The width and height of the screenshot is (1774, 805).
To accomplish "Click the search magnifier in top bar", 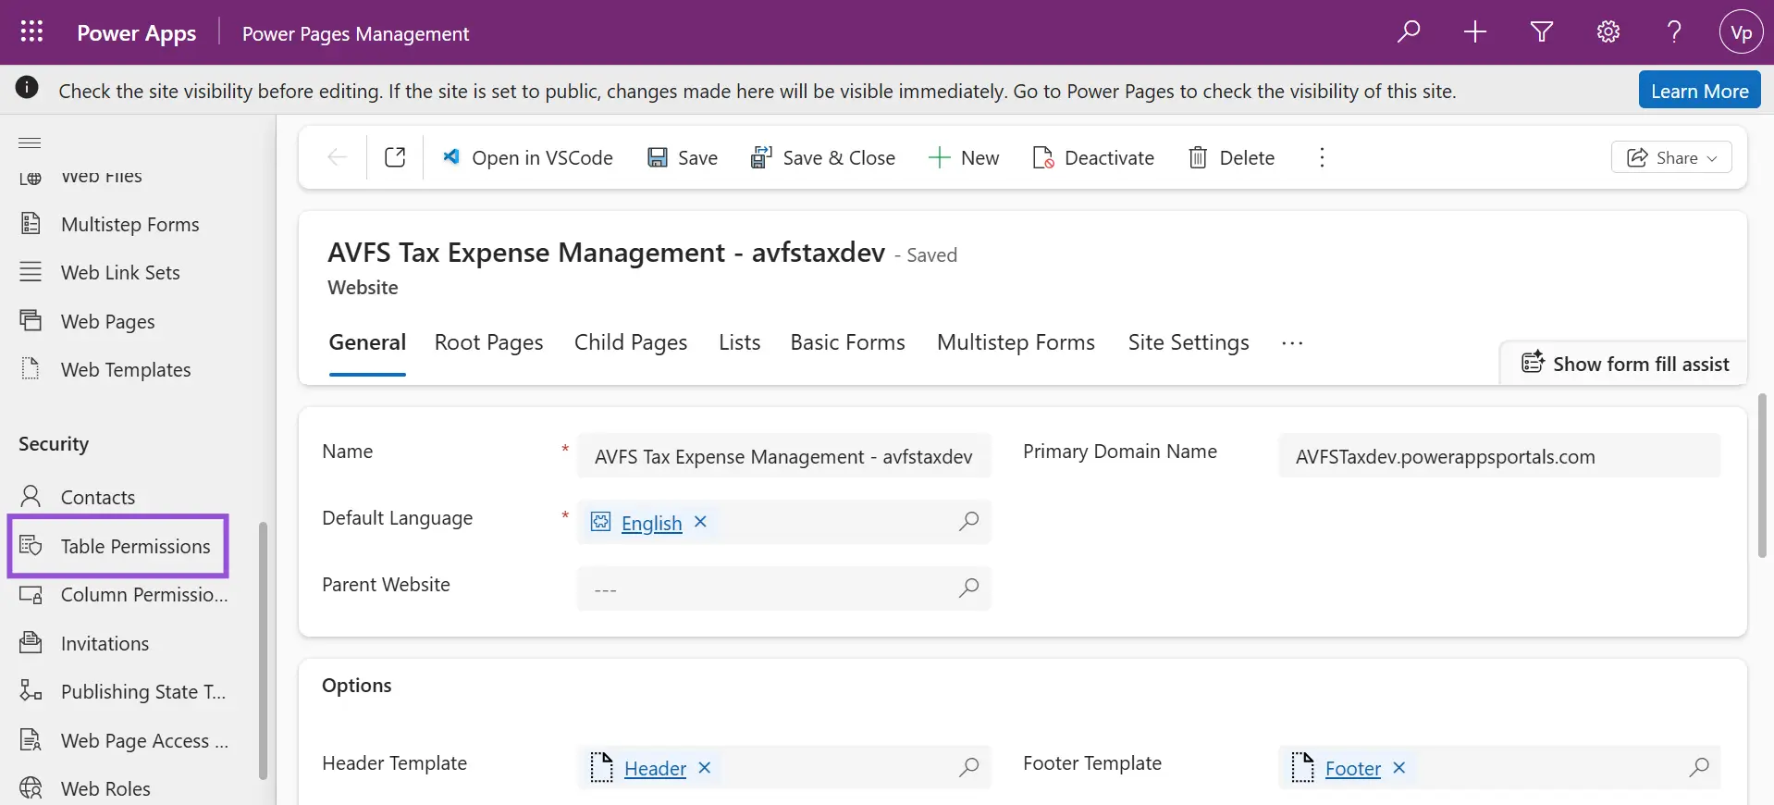I will 1409,32.
